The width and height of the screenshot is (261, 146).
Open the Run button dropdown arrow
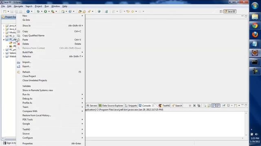click(49, 11)
